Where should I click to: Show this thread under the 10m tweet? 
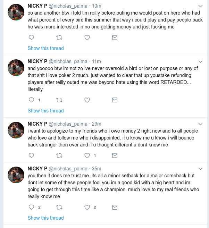click(46, 48)
